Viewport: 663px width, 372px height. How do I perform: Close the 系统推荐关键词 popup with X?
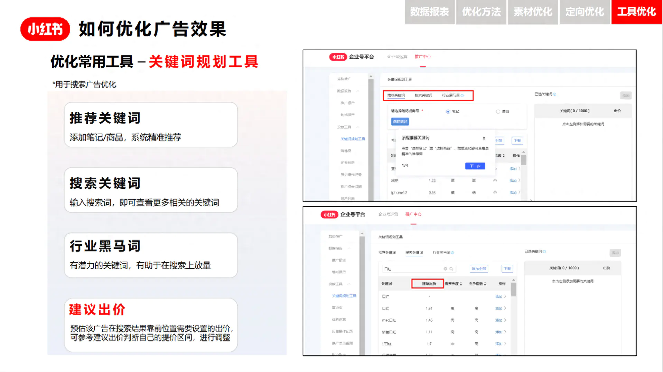pos(484,138)
